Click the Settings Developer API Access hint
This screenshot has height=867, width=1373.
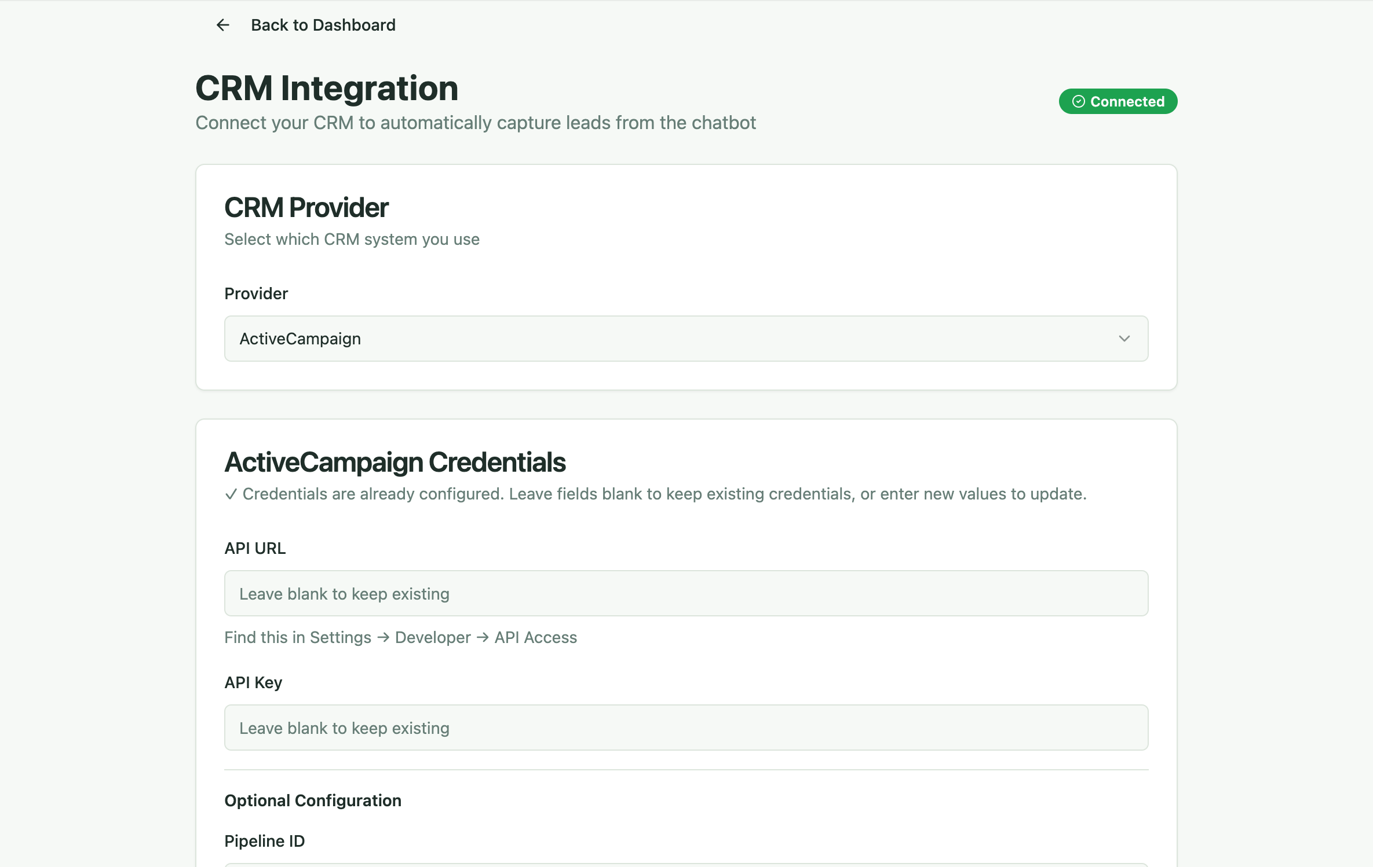(x=400, y=637)
